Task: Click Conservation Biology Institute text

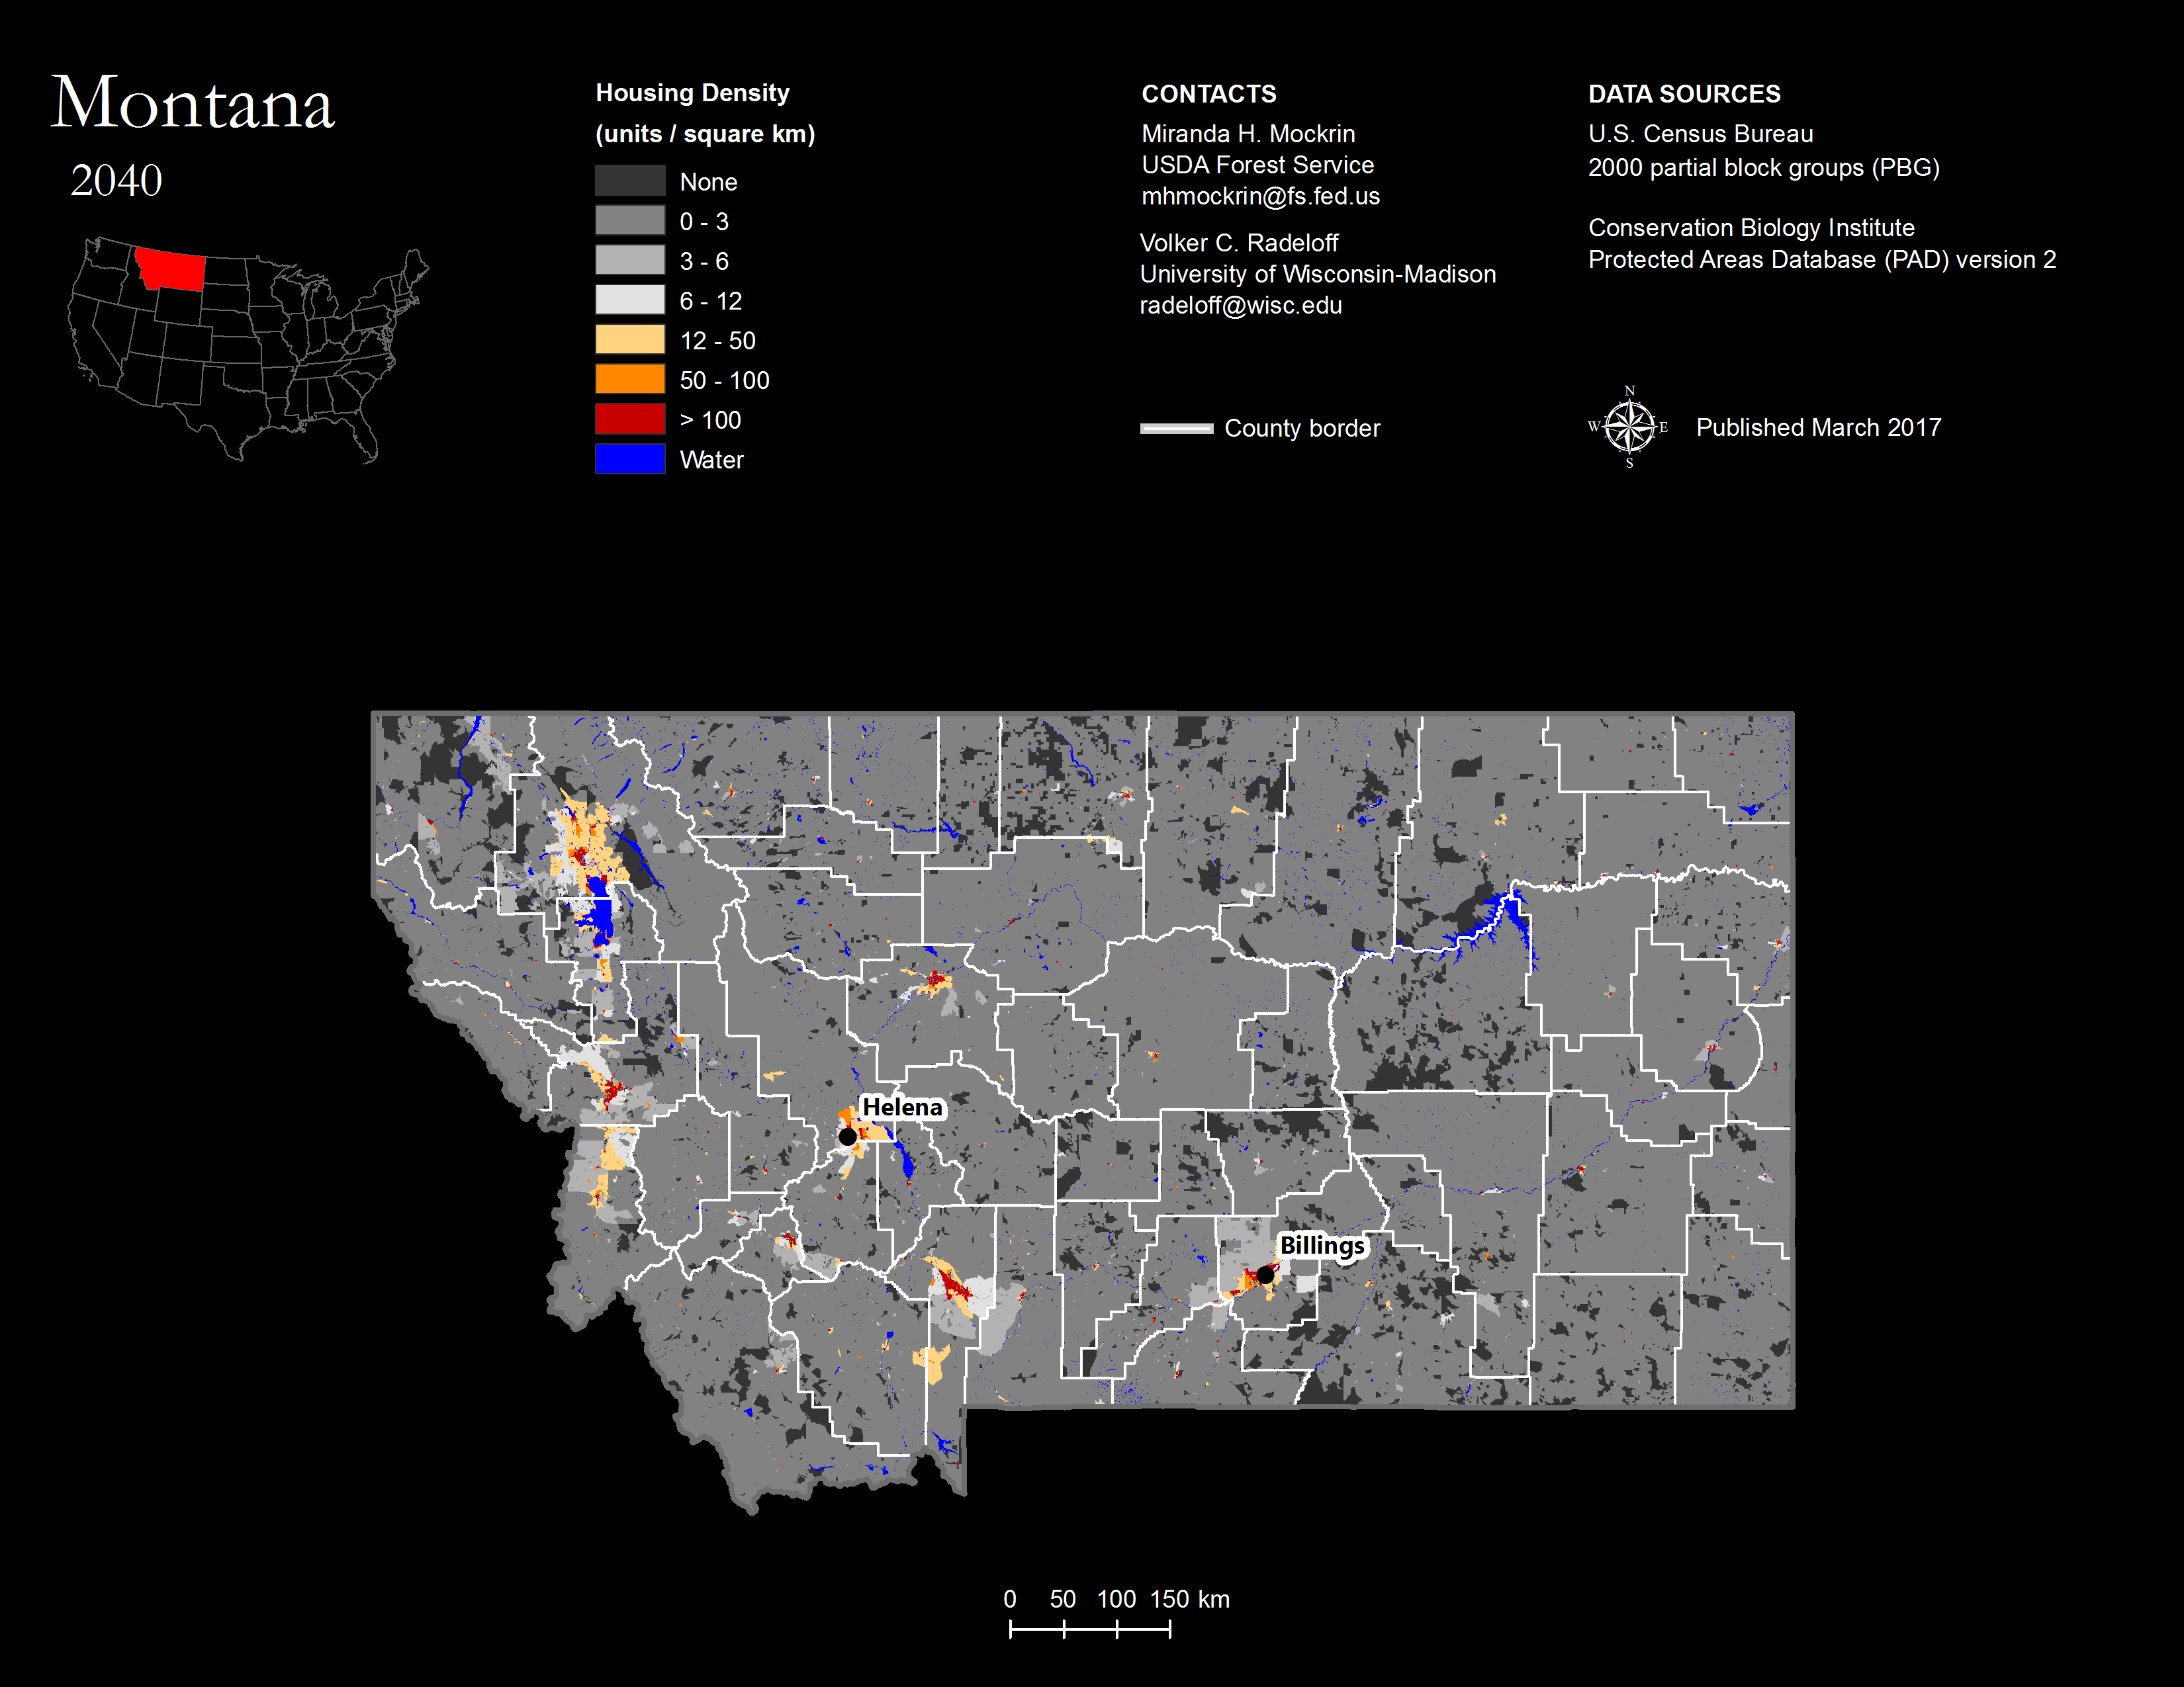Action: 1751,228
